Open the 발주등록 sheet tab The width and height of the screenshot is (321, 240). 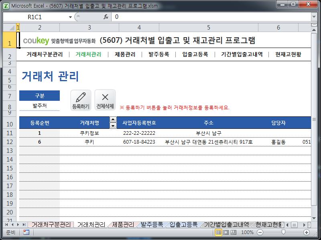pos(152,225)
